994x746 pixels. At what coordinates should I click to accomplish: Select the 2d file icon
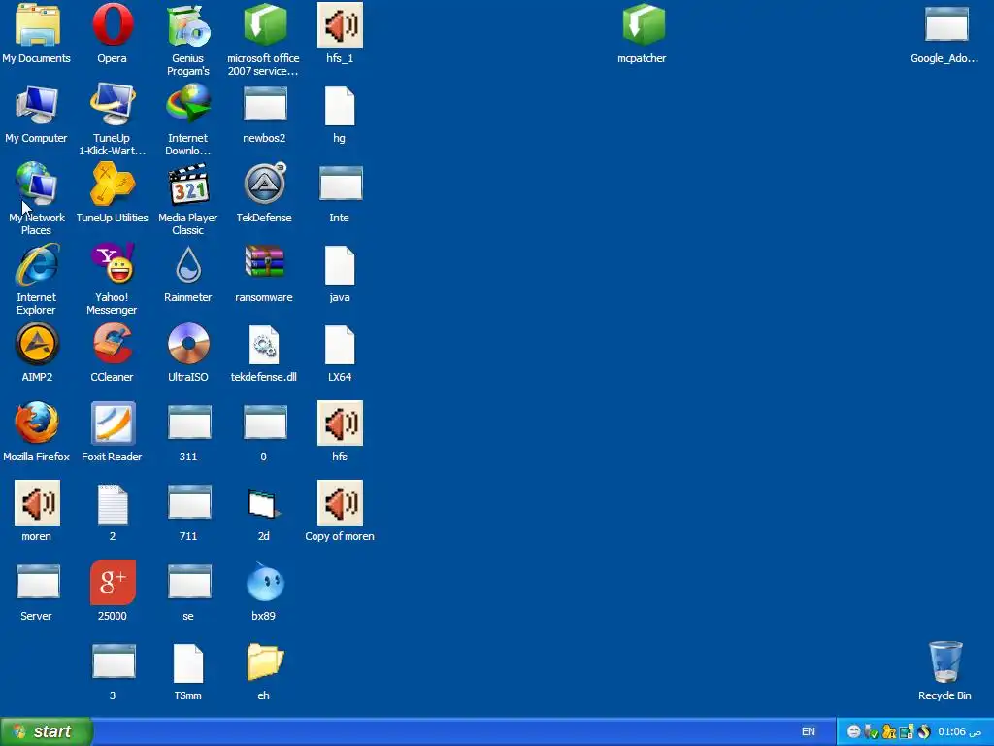[x=264, y=504]
